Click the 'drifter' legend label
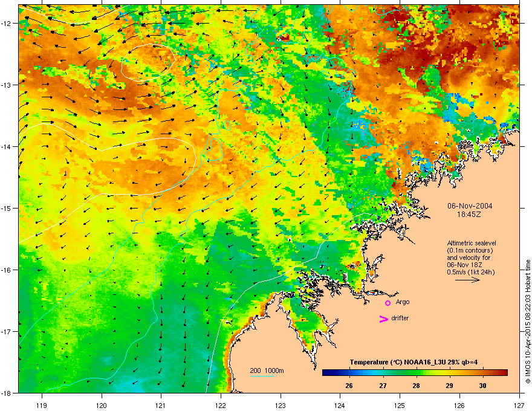 tap(400, 318)
